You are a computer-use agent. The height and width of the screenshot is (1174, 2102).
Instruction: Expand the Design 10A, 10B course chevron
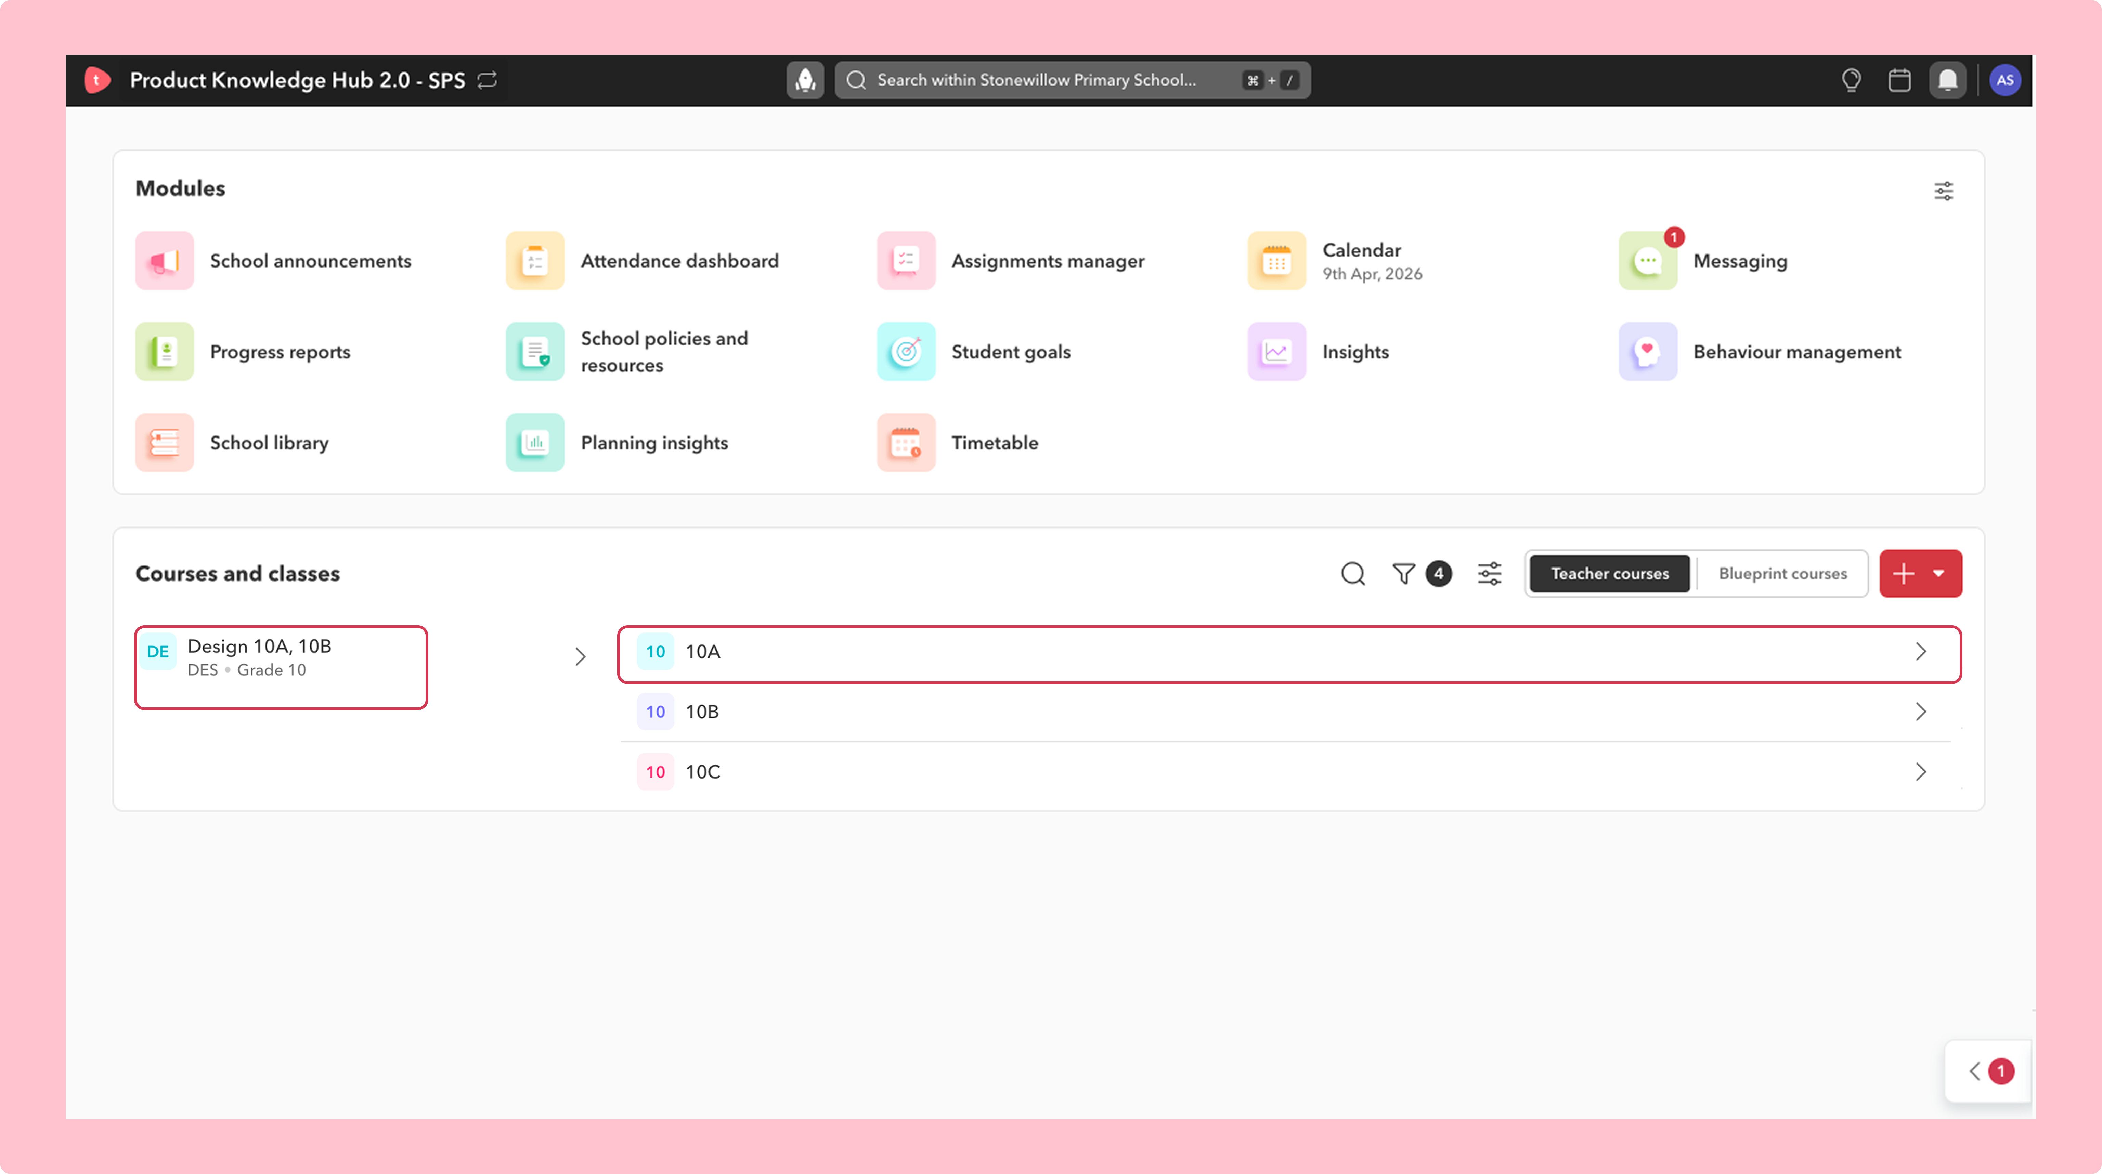coord(580,657)
